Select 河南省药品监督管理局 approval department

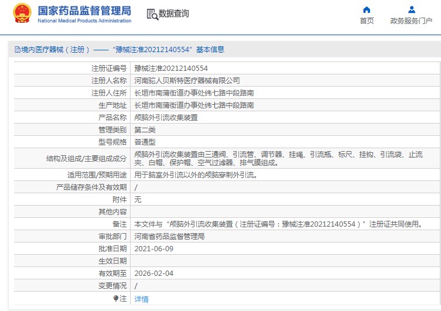169,236
